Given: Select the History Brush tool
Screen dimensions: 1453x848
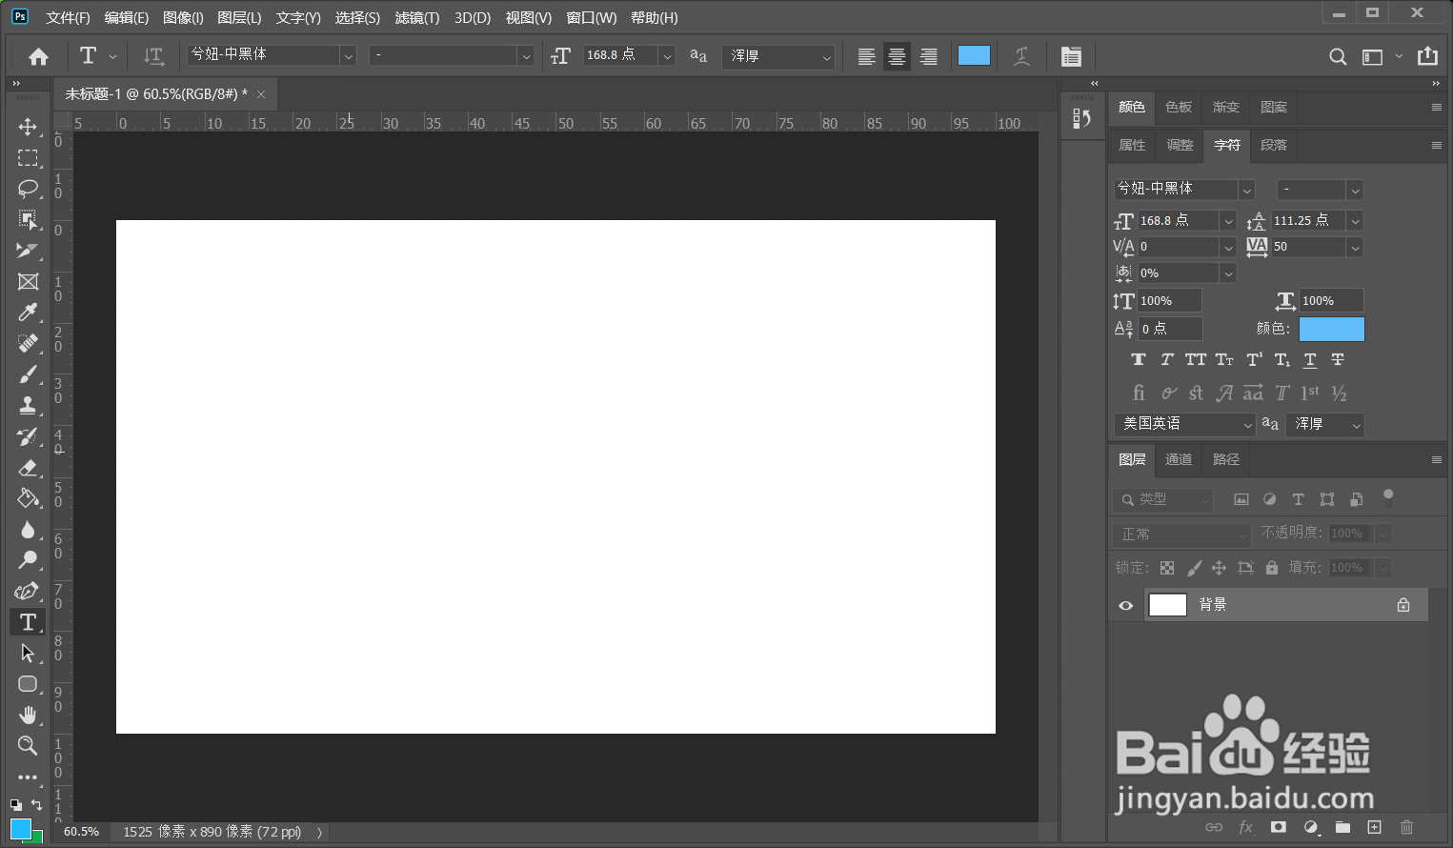Looking at the screenshot, I should click(28, 436).
